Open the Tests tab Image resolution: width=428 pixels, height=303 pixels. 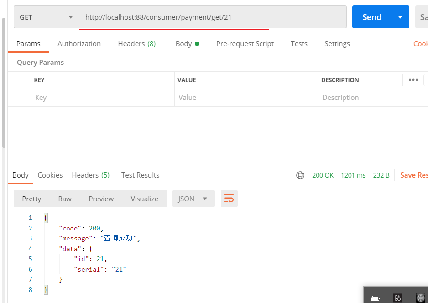tap(299, 44)
